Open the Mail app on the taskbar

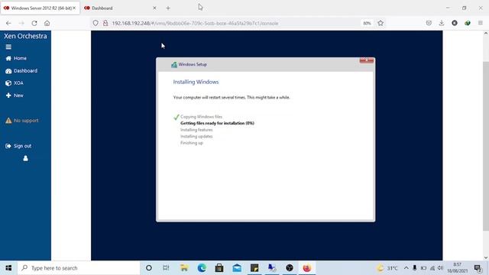pyautogui.click(x=237, y=268)
